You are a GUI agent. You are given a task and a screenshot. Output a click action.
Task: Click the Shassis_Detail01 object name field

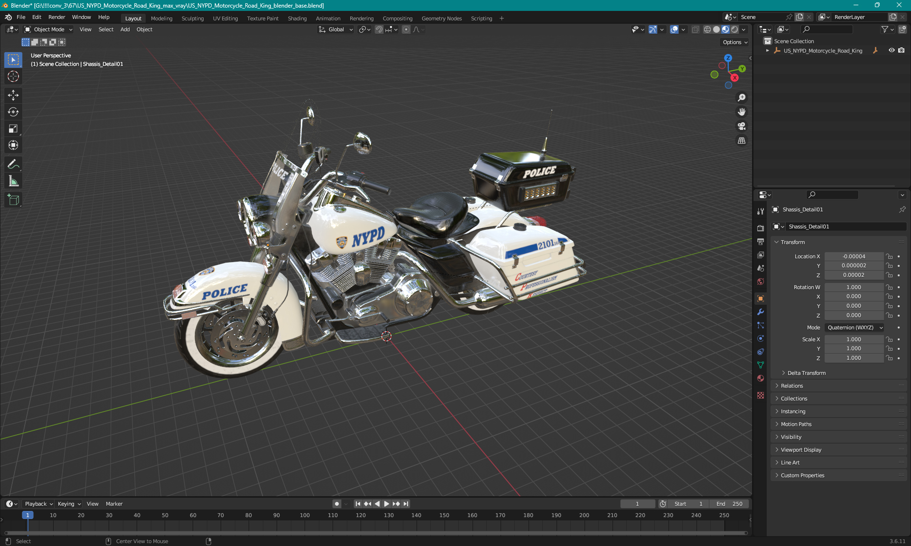[846, 227]
